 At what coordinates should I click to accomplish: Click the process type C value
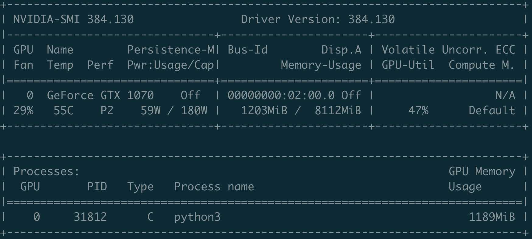click(x=150, y=217)
